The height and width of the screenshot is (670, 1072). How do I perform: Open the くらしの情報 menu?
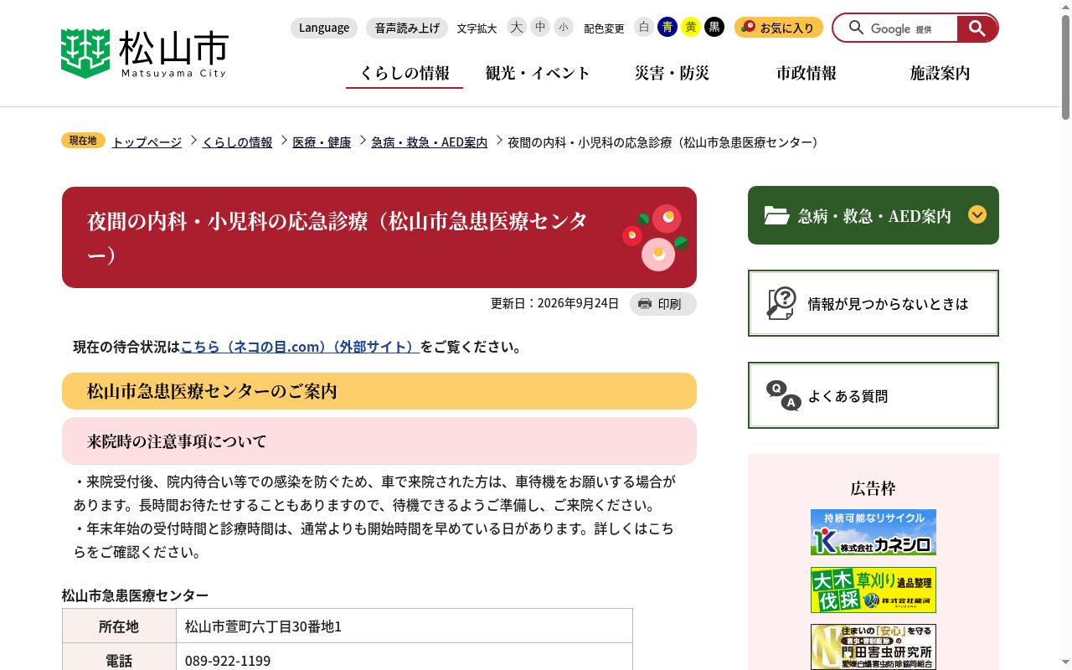coord(405,73)
